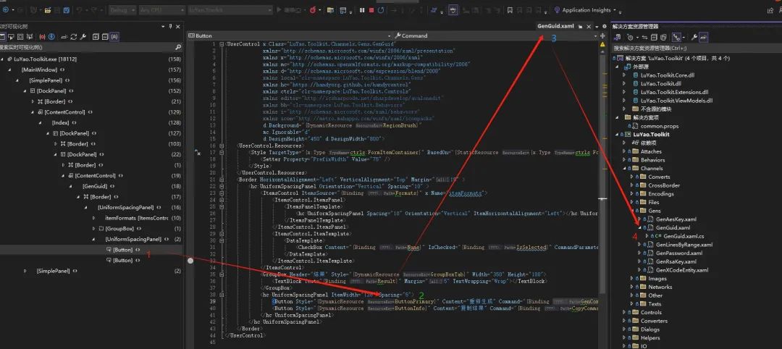The width and height of the screenshot is (782, 349).
Task: Click the Save All icon in the toolbar
Action: click(66, 10)
